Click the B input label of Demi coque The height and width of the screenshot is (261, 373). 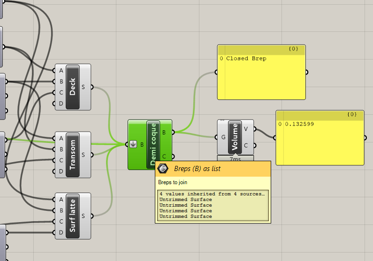142,144
